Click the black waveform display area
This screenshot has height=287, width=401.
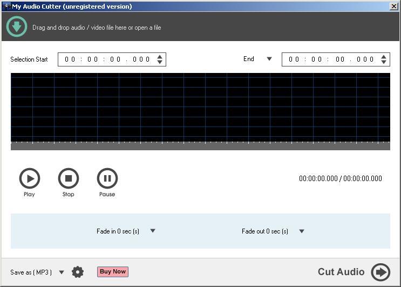pyautogui.click(x=200, y=107)
